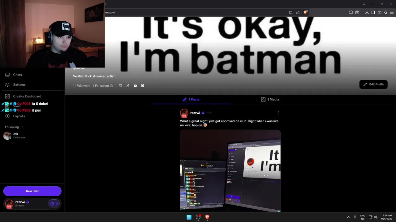This screenshot has height=222, width=396.
Task: Open OBS Studio from the taskbar
Action: point(198,217)
